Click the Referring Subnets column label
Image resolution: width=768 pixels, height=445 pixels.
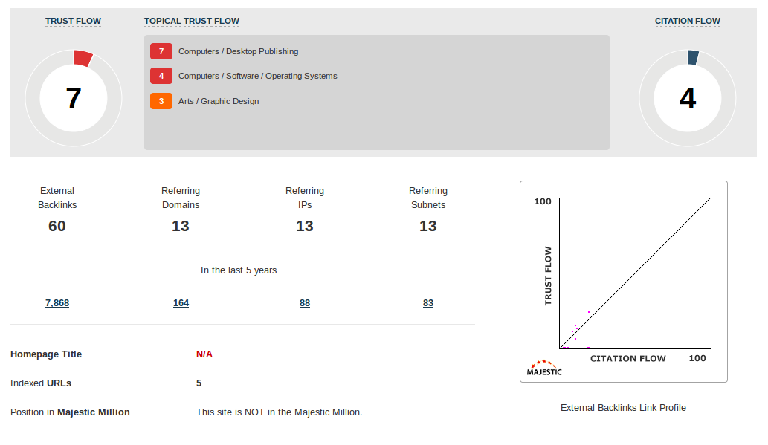(428, 198)
